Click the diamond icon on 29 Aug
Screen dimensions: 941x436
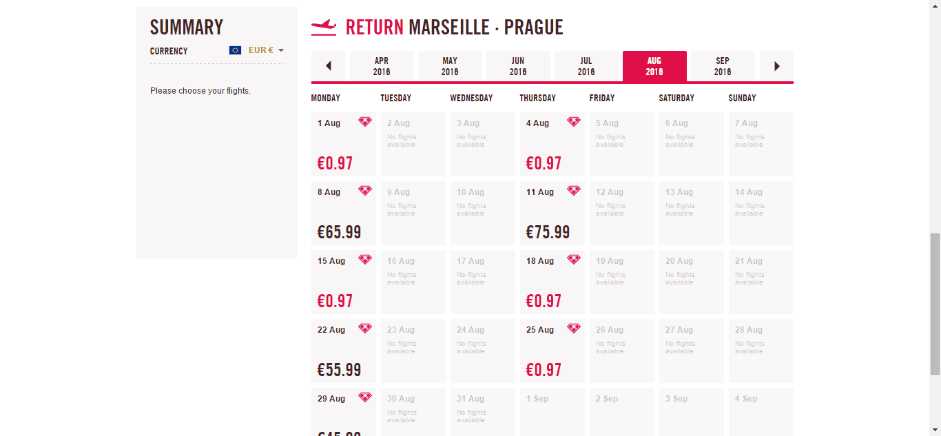click(365, 397)
